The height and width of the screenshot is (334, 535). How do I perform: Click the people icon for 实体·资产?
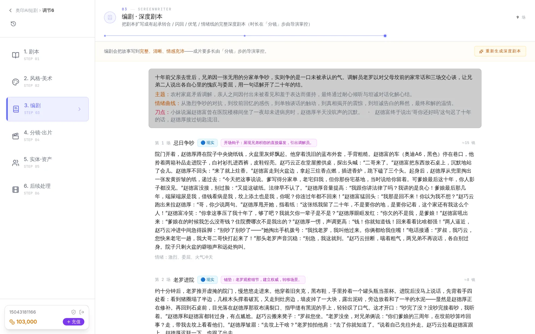tap(16, 163)
